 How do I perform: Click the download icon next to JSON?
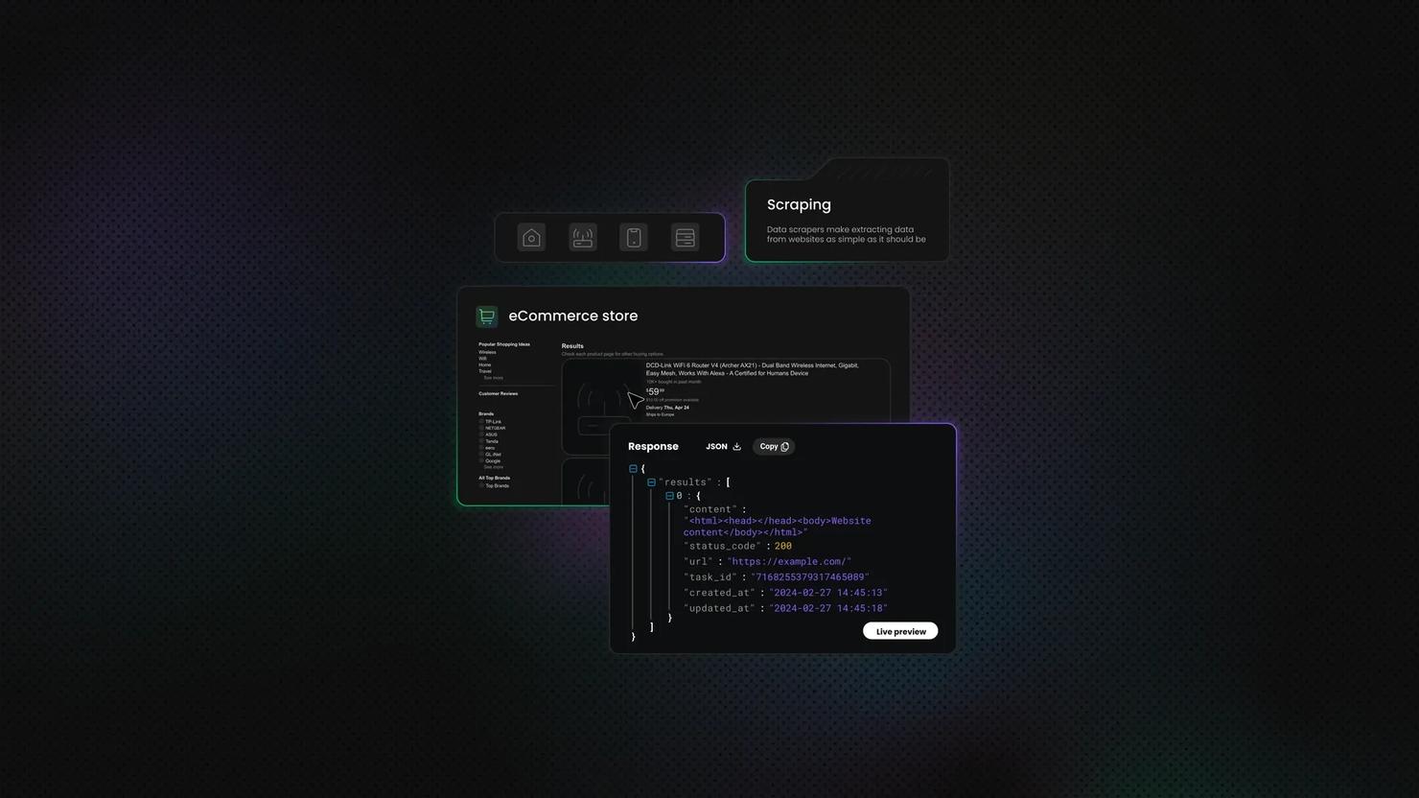click(736, 447)
